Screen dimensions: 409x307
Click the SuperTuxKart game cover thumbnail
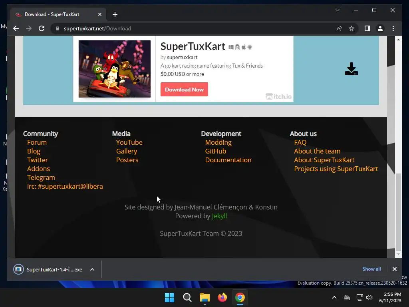click(x=115, y=69)
